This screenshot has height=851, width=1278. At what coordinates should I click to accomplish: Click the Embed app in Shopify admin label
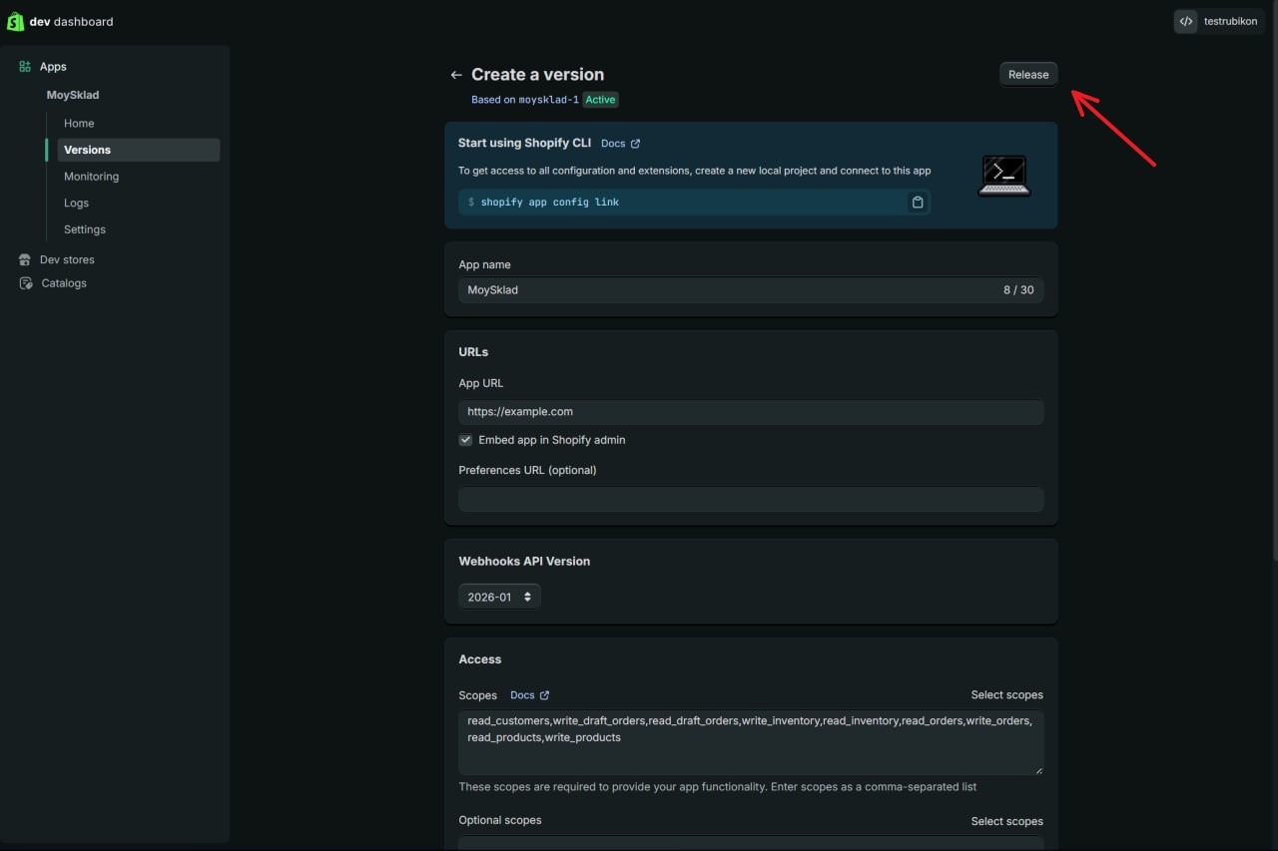click(x=552, y=440)
